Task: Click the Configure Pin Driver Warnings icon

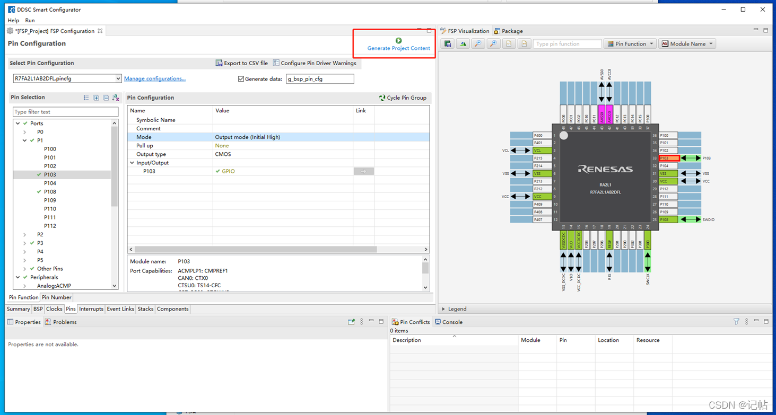Action: 276,63
